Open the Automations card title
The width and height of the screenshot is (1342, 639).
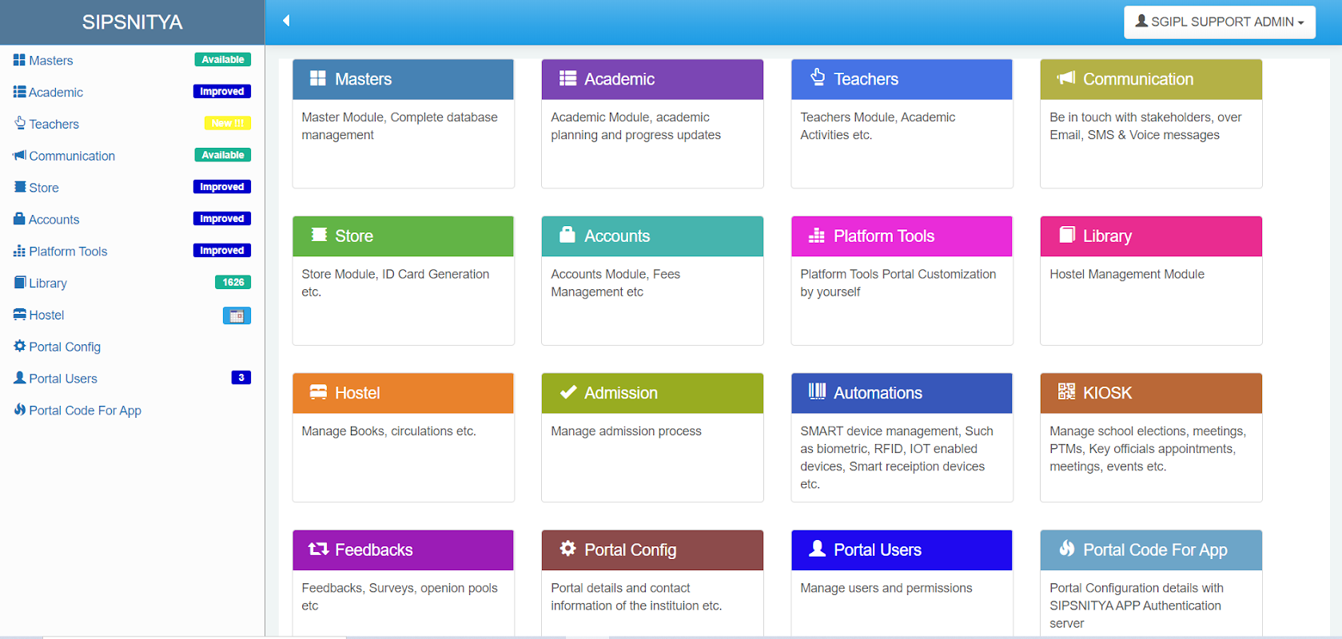(878, 393)
